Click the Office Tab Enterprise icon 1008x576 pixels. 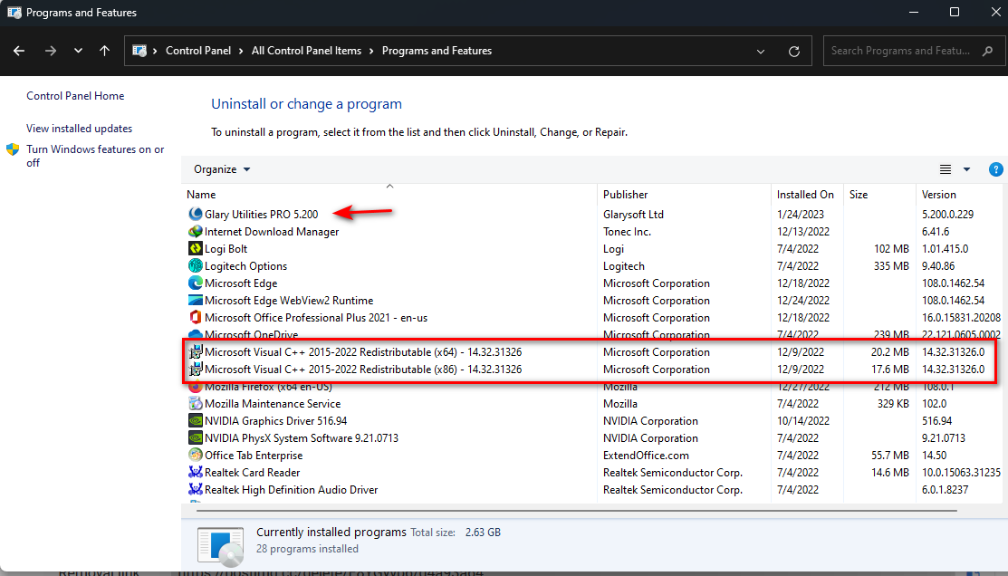[196, 456]
